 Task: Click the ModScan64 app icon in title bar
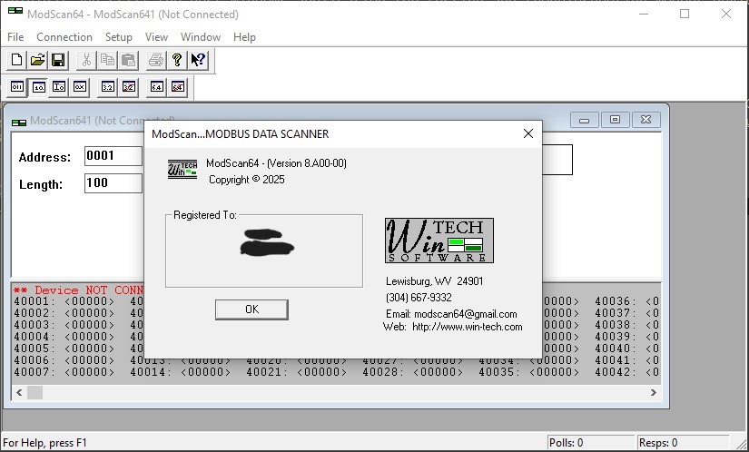(15, 11)
